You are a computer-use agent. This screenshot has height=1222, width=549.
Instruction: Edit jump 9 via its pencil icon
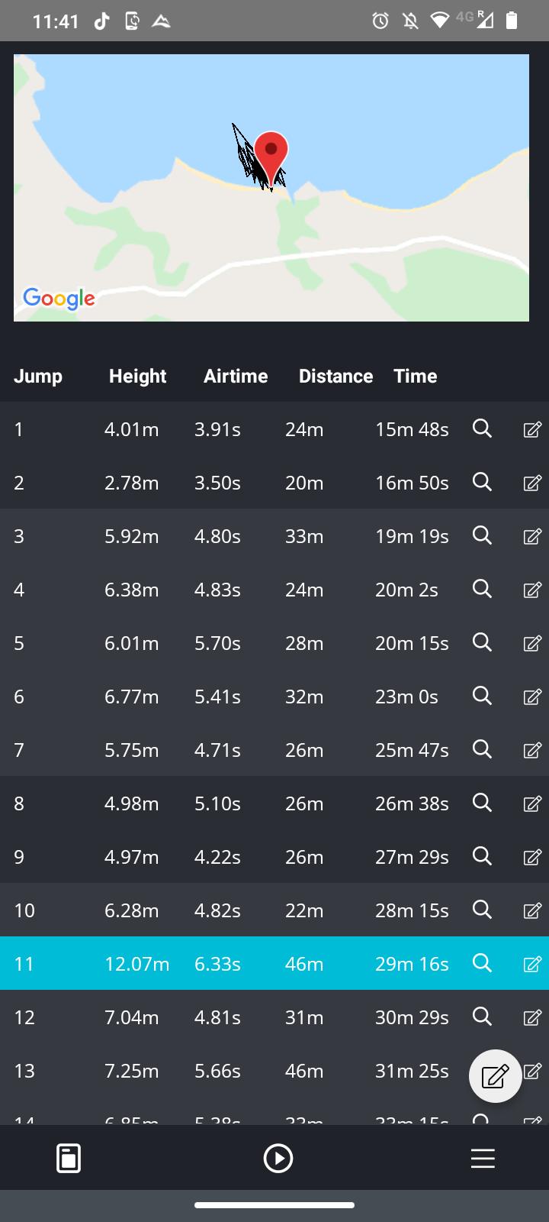pos(532,857)
